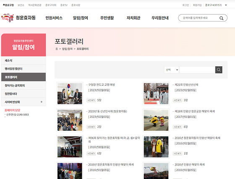
Task: Click 사진보기 button beside 1장
Action: 178,153
